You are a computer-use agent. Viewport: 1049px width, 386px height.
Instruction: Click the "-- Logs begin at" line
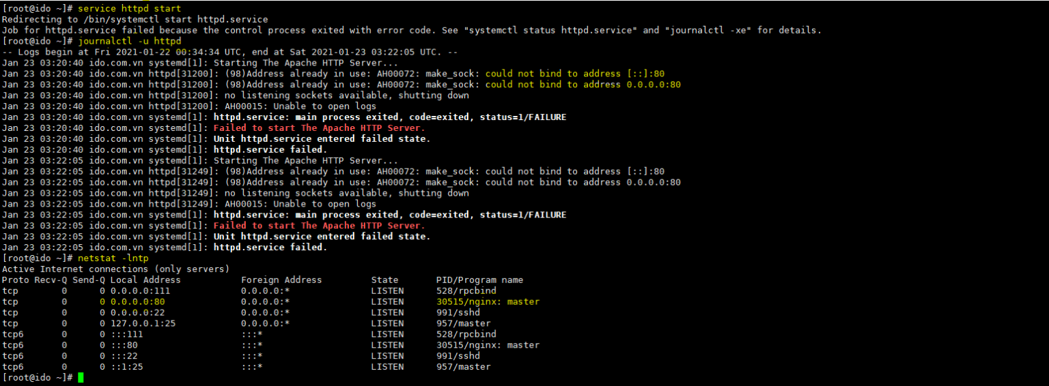tap(229, 53)
